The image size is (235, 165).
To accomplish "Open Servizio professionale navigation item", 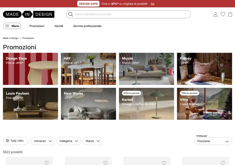I will pyautogui.click(x=87, y=26).
